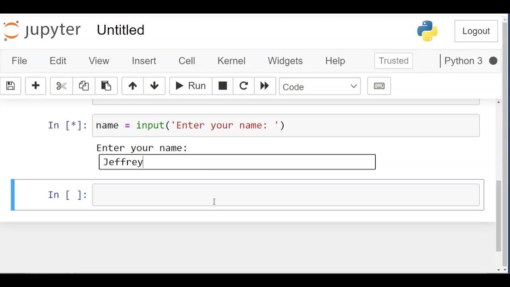Screen dimensions: 510x287
Task: Paste cells below icon
Action: [106, 86]
